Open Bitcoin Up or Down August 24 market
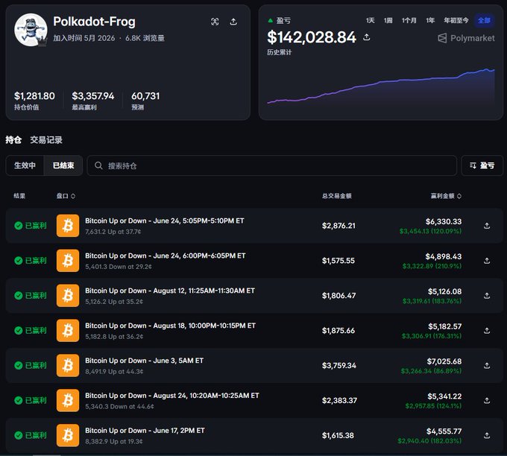Screen dimensions: 507x456 (172, 395)
